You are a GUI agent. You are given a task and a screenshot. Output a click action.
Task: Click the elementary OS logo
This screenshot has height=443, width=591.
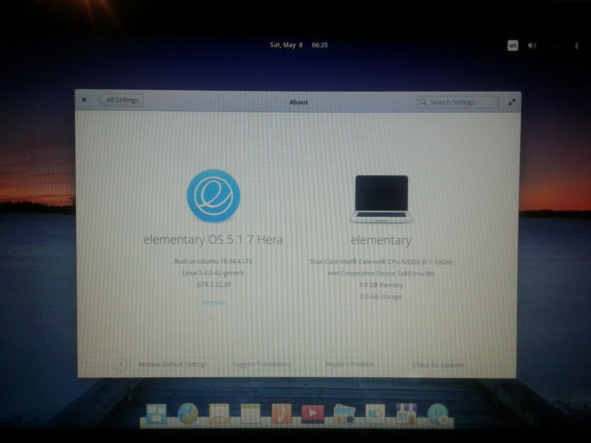point(213,196)
